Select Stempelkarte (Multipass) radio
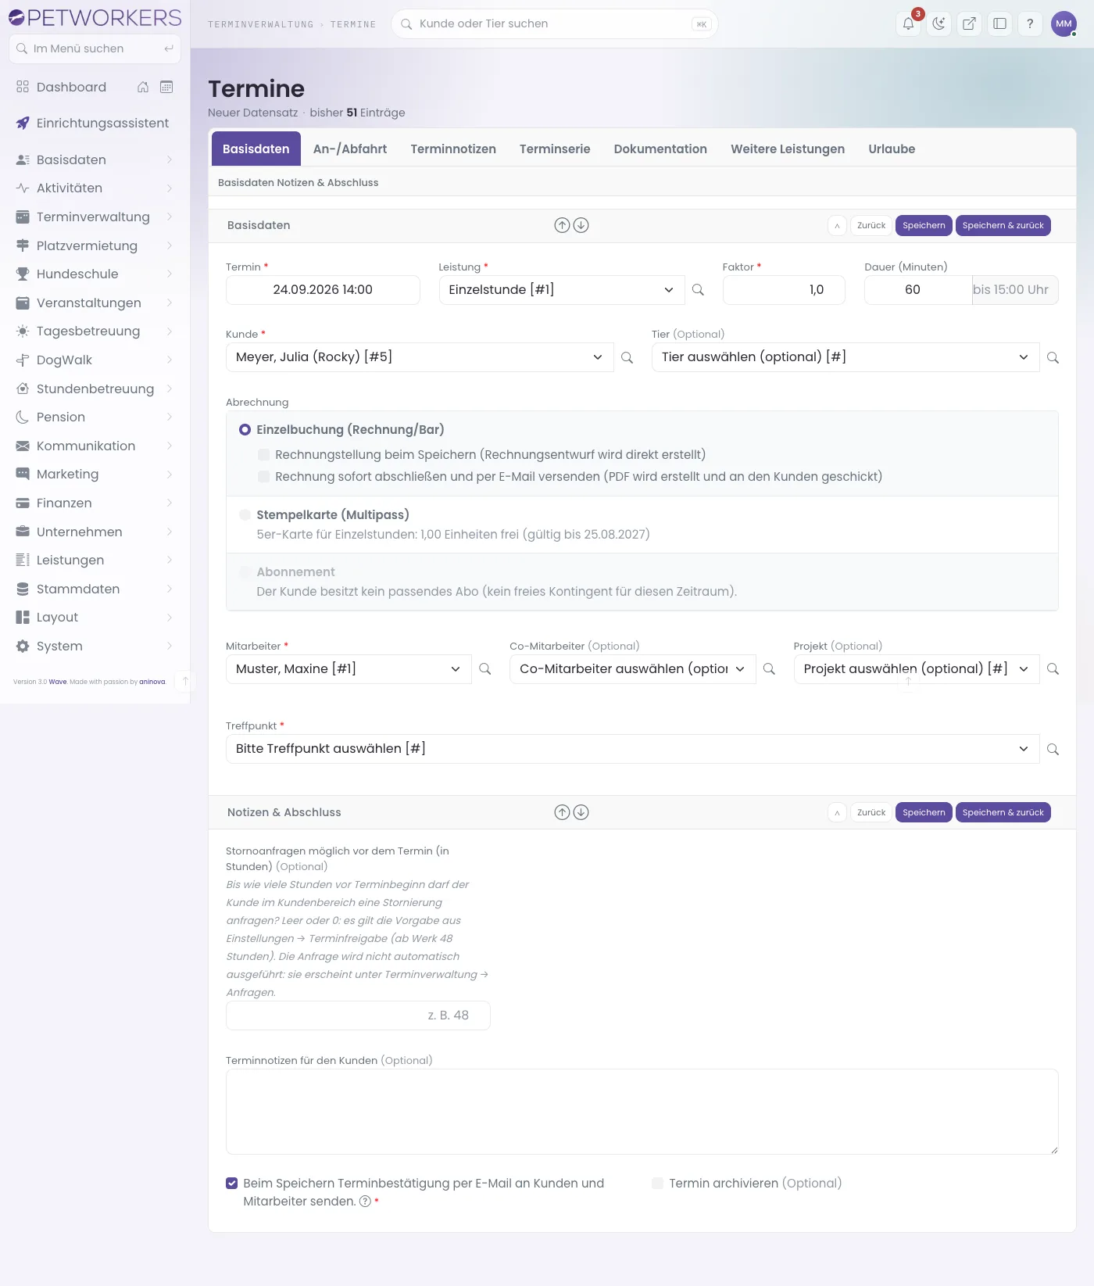 (245, 515)
